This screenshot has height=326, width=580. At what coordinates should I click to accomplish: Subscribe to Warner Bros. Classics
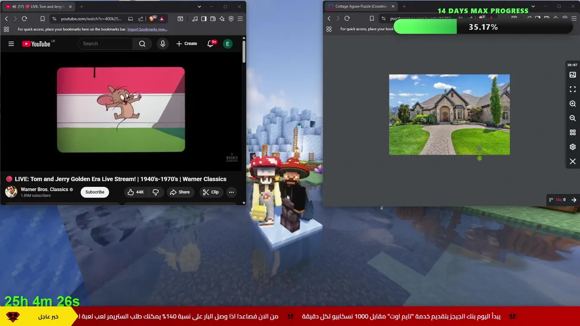tap(95, 192)
